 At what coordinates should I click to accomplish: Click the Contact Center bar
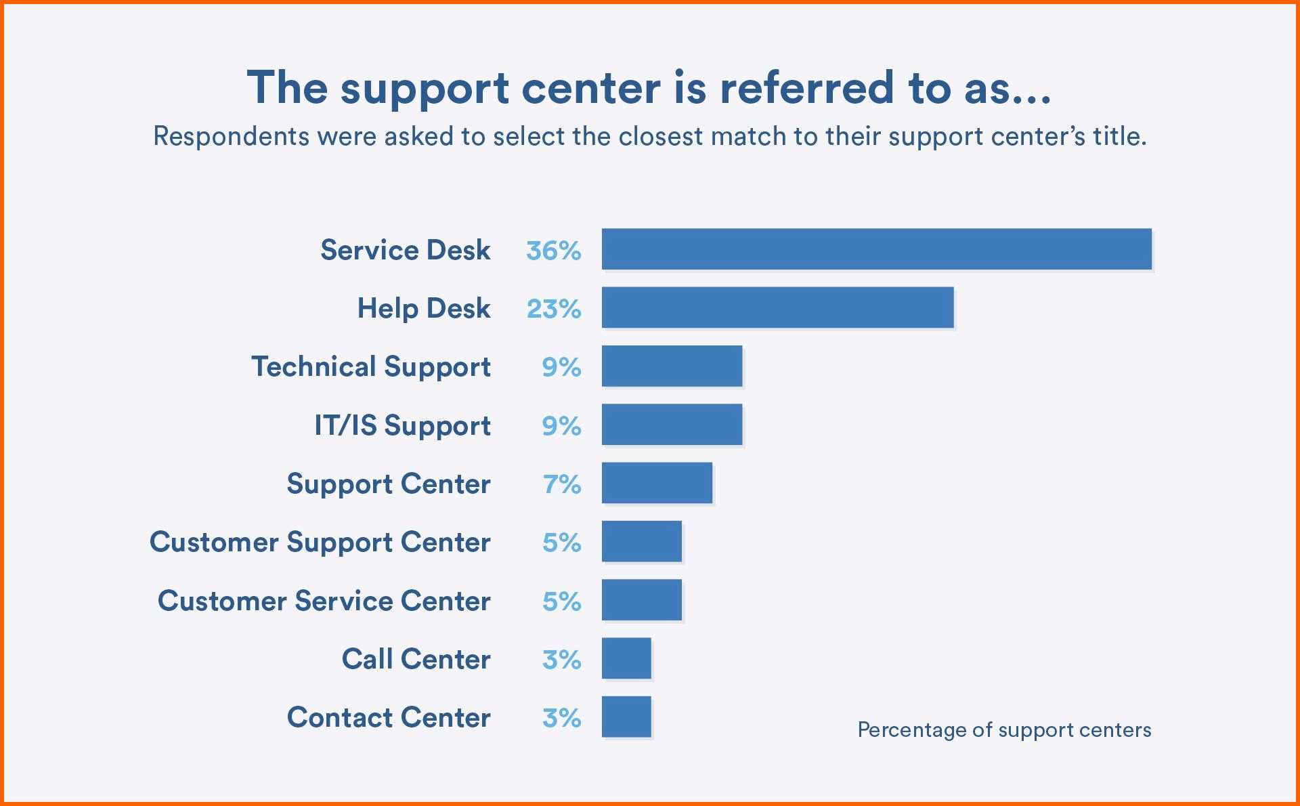click(x=626, y=717)
